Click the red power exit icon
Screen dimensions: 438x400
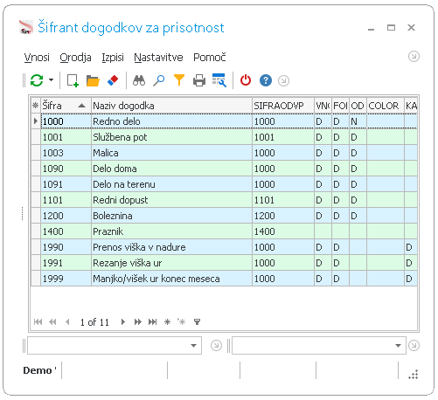(246, 80)
